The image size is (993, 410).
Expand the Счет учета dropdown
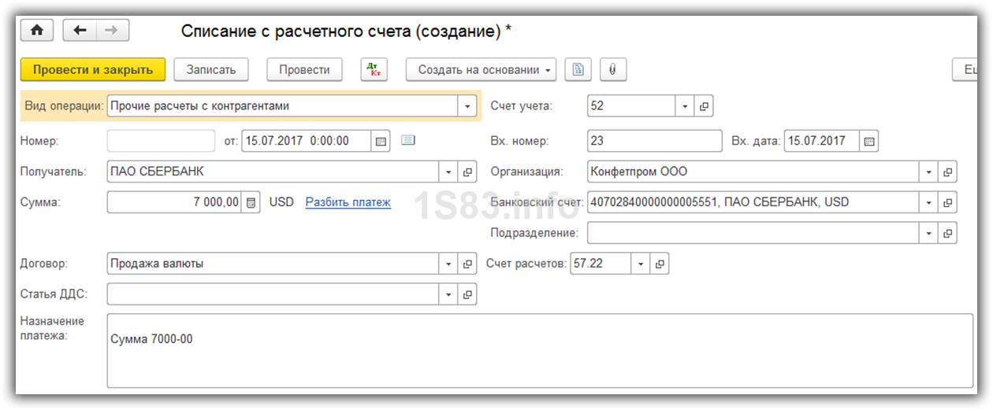[x=685, y=106]
